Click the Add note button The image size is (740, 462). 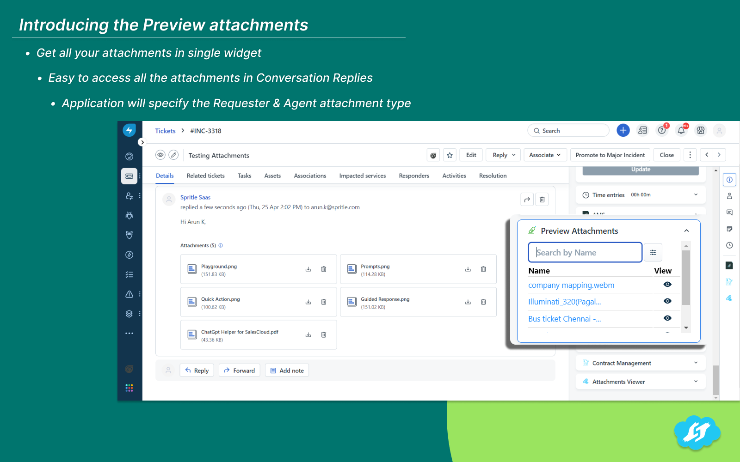tap(287, 371)
